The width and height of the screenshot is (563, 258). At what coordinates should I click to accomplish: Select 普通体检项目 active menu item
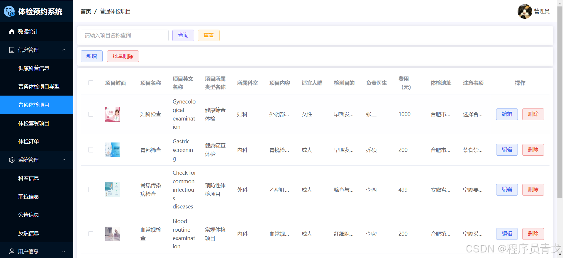pos(37,105)
